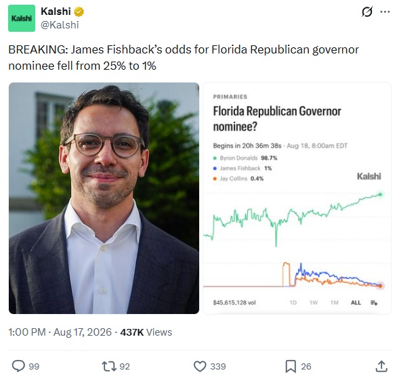Select the 1W chart range tab
This screenshot has width=399, height=381.
314,302
